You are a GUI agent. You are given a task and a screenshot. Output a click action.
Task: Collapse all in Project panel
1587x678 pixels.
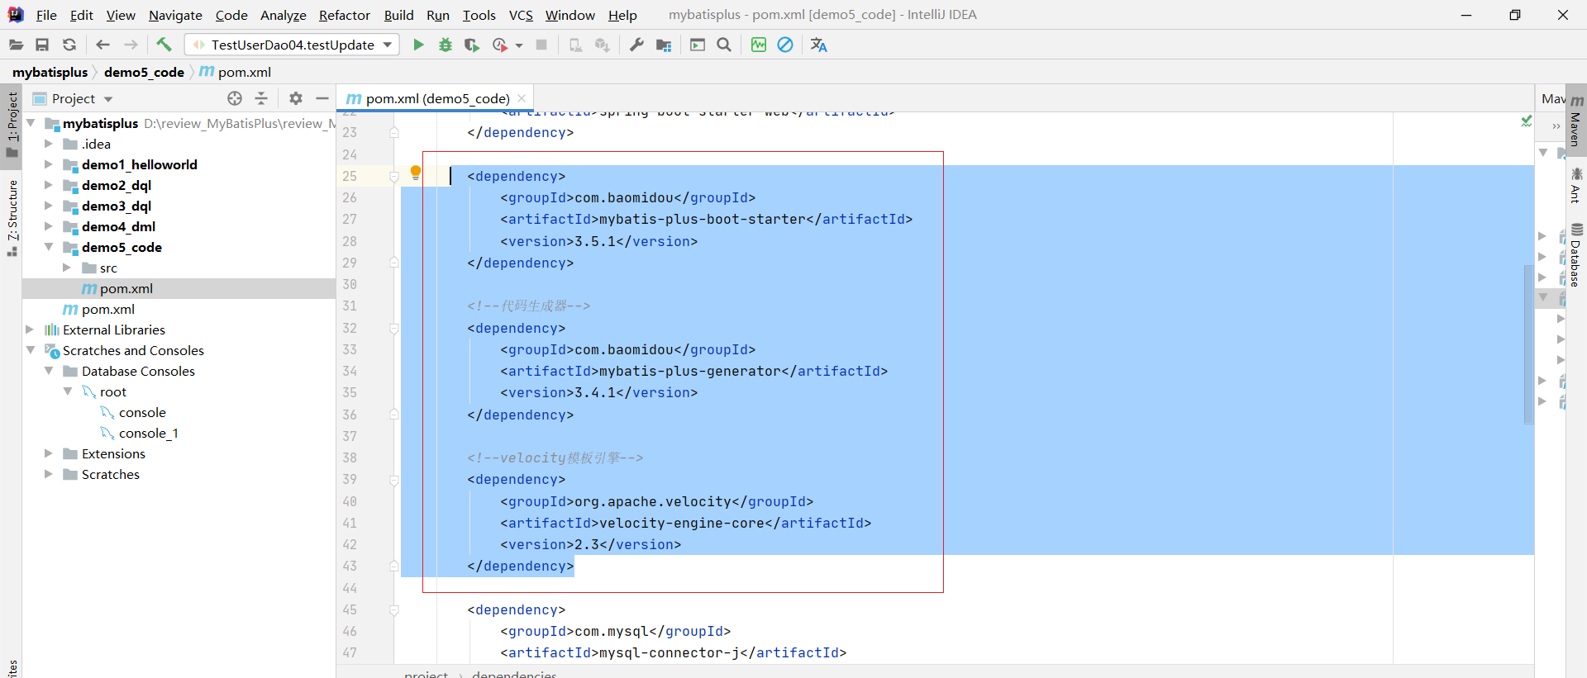coord(261,98)
